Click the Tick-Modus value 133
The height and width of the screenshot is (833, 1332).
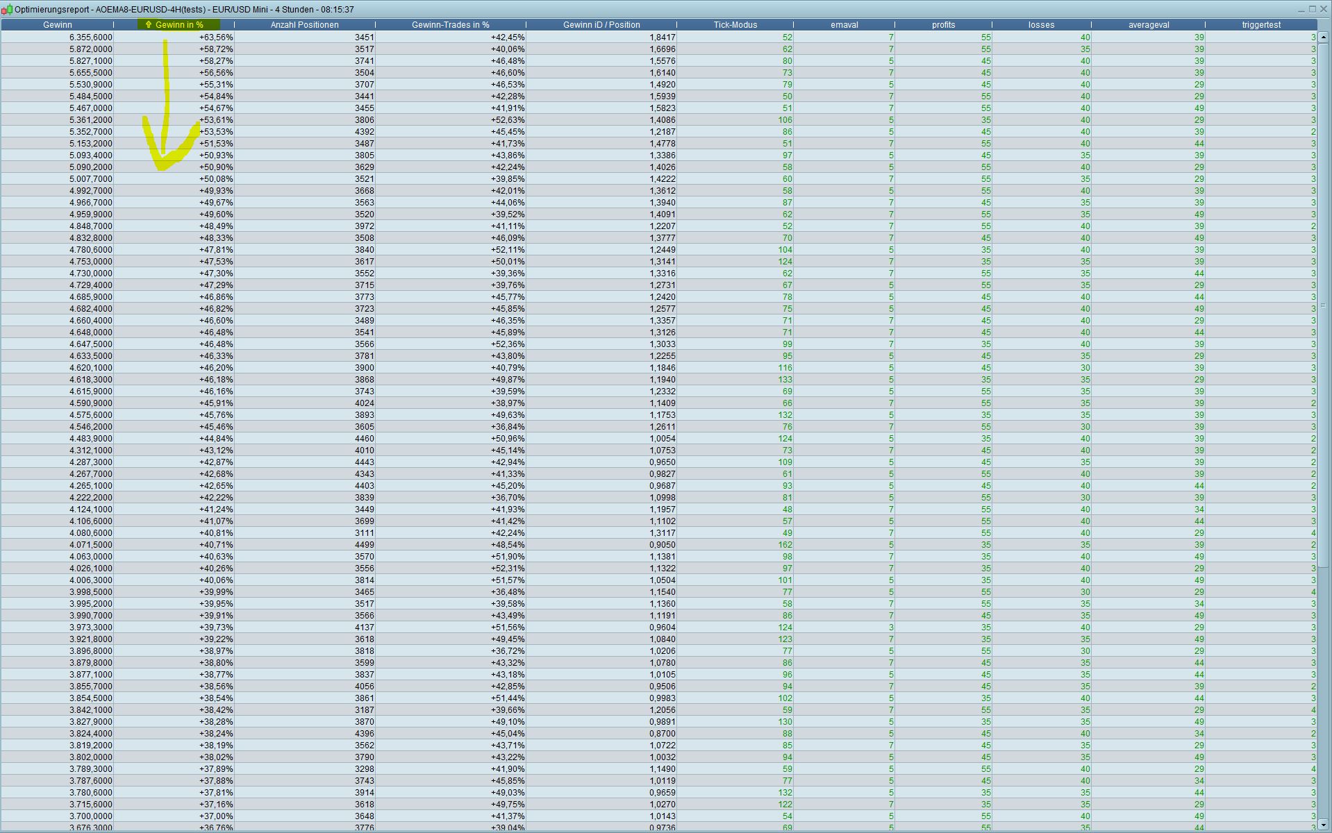pyautogui.click(x=785, y=380)
